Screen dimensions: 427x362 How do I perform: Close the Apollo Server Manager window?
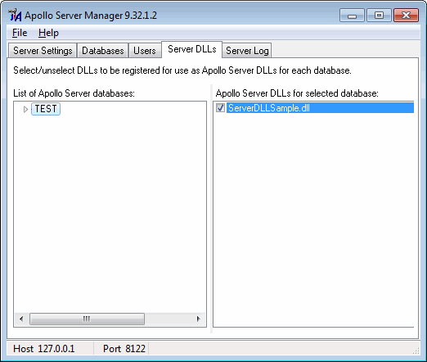pos(407,16)
